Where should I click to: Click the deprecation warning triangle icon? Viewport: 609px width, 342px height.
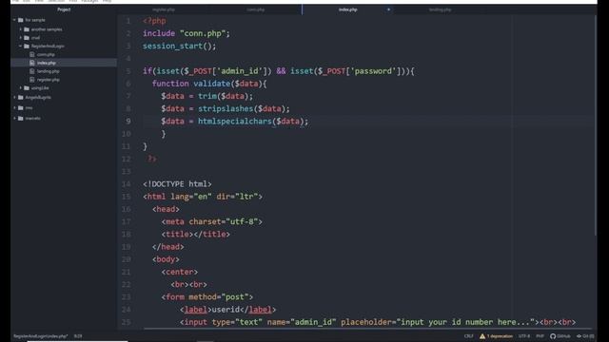tap(482, 336)
